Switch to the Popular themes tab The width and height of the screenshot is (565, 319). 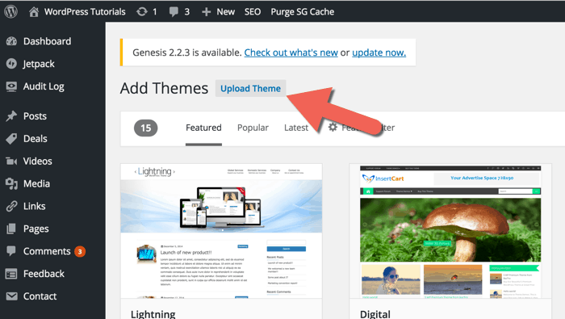coord(253,128)
